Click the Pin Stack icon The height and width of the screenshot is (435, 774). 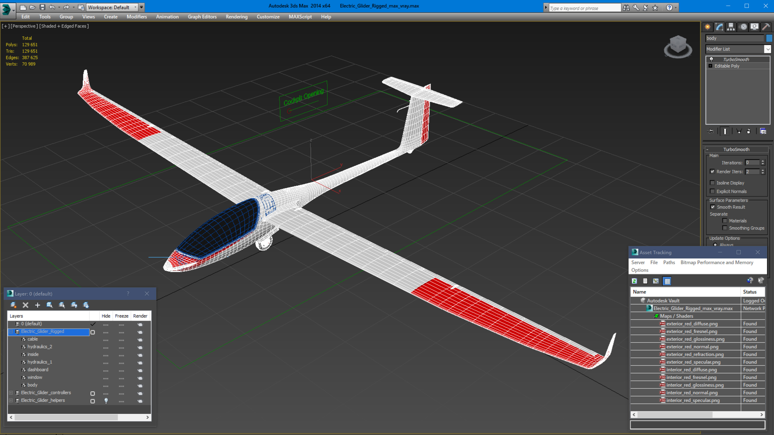coord(711,131)
